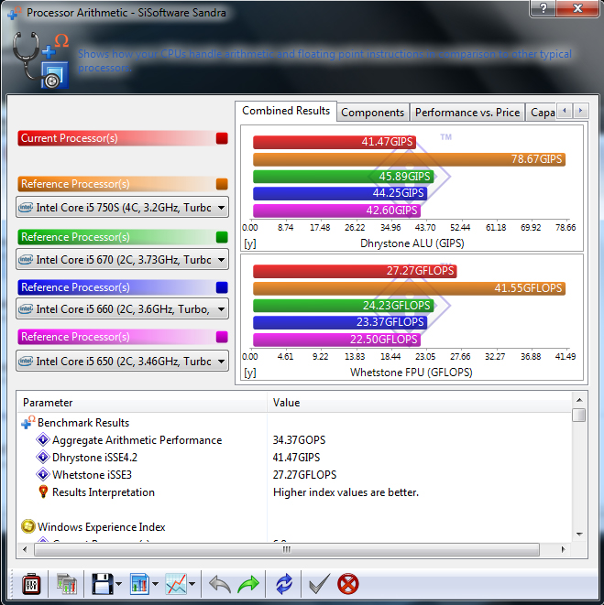Click the list vertical scrollbar up arrow
This screenshot has width=604, height=605.
(579, 400)
